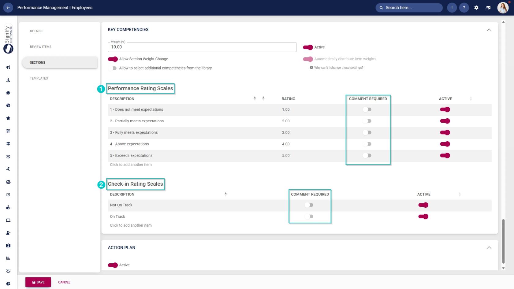The height and width of the screenshot is (289, 514).
Task: Open the user profile avatar
Action: tap(503, 8)
